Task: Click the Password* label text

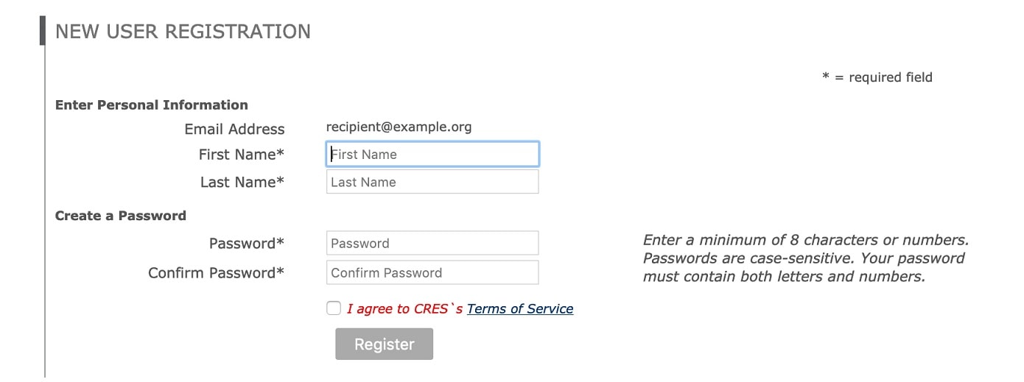Action: point(246,244)
